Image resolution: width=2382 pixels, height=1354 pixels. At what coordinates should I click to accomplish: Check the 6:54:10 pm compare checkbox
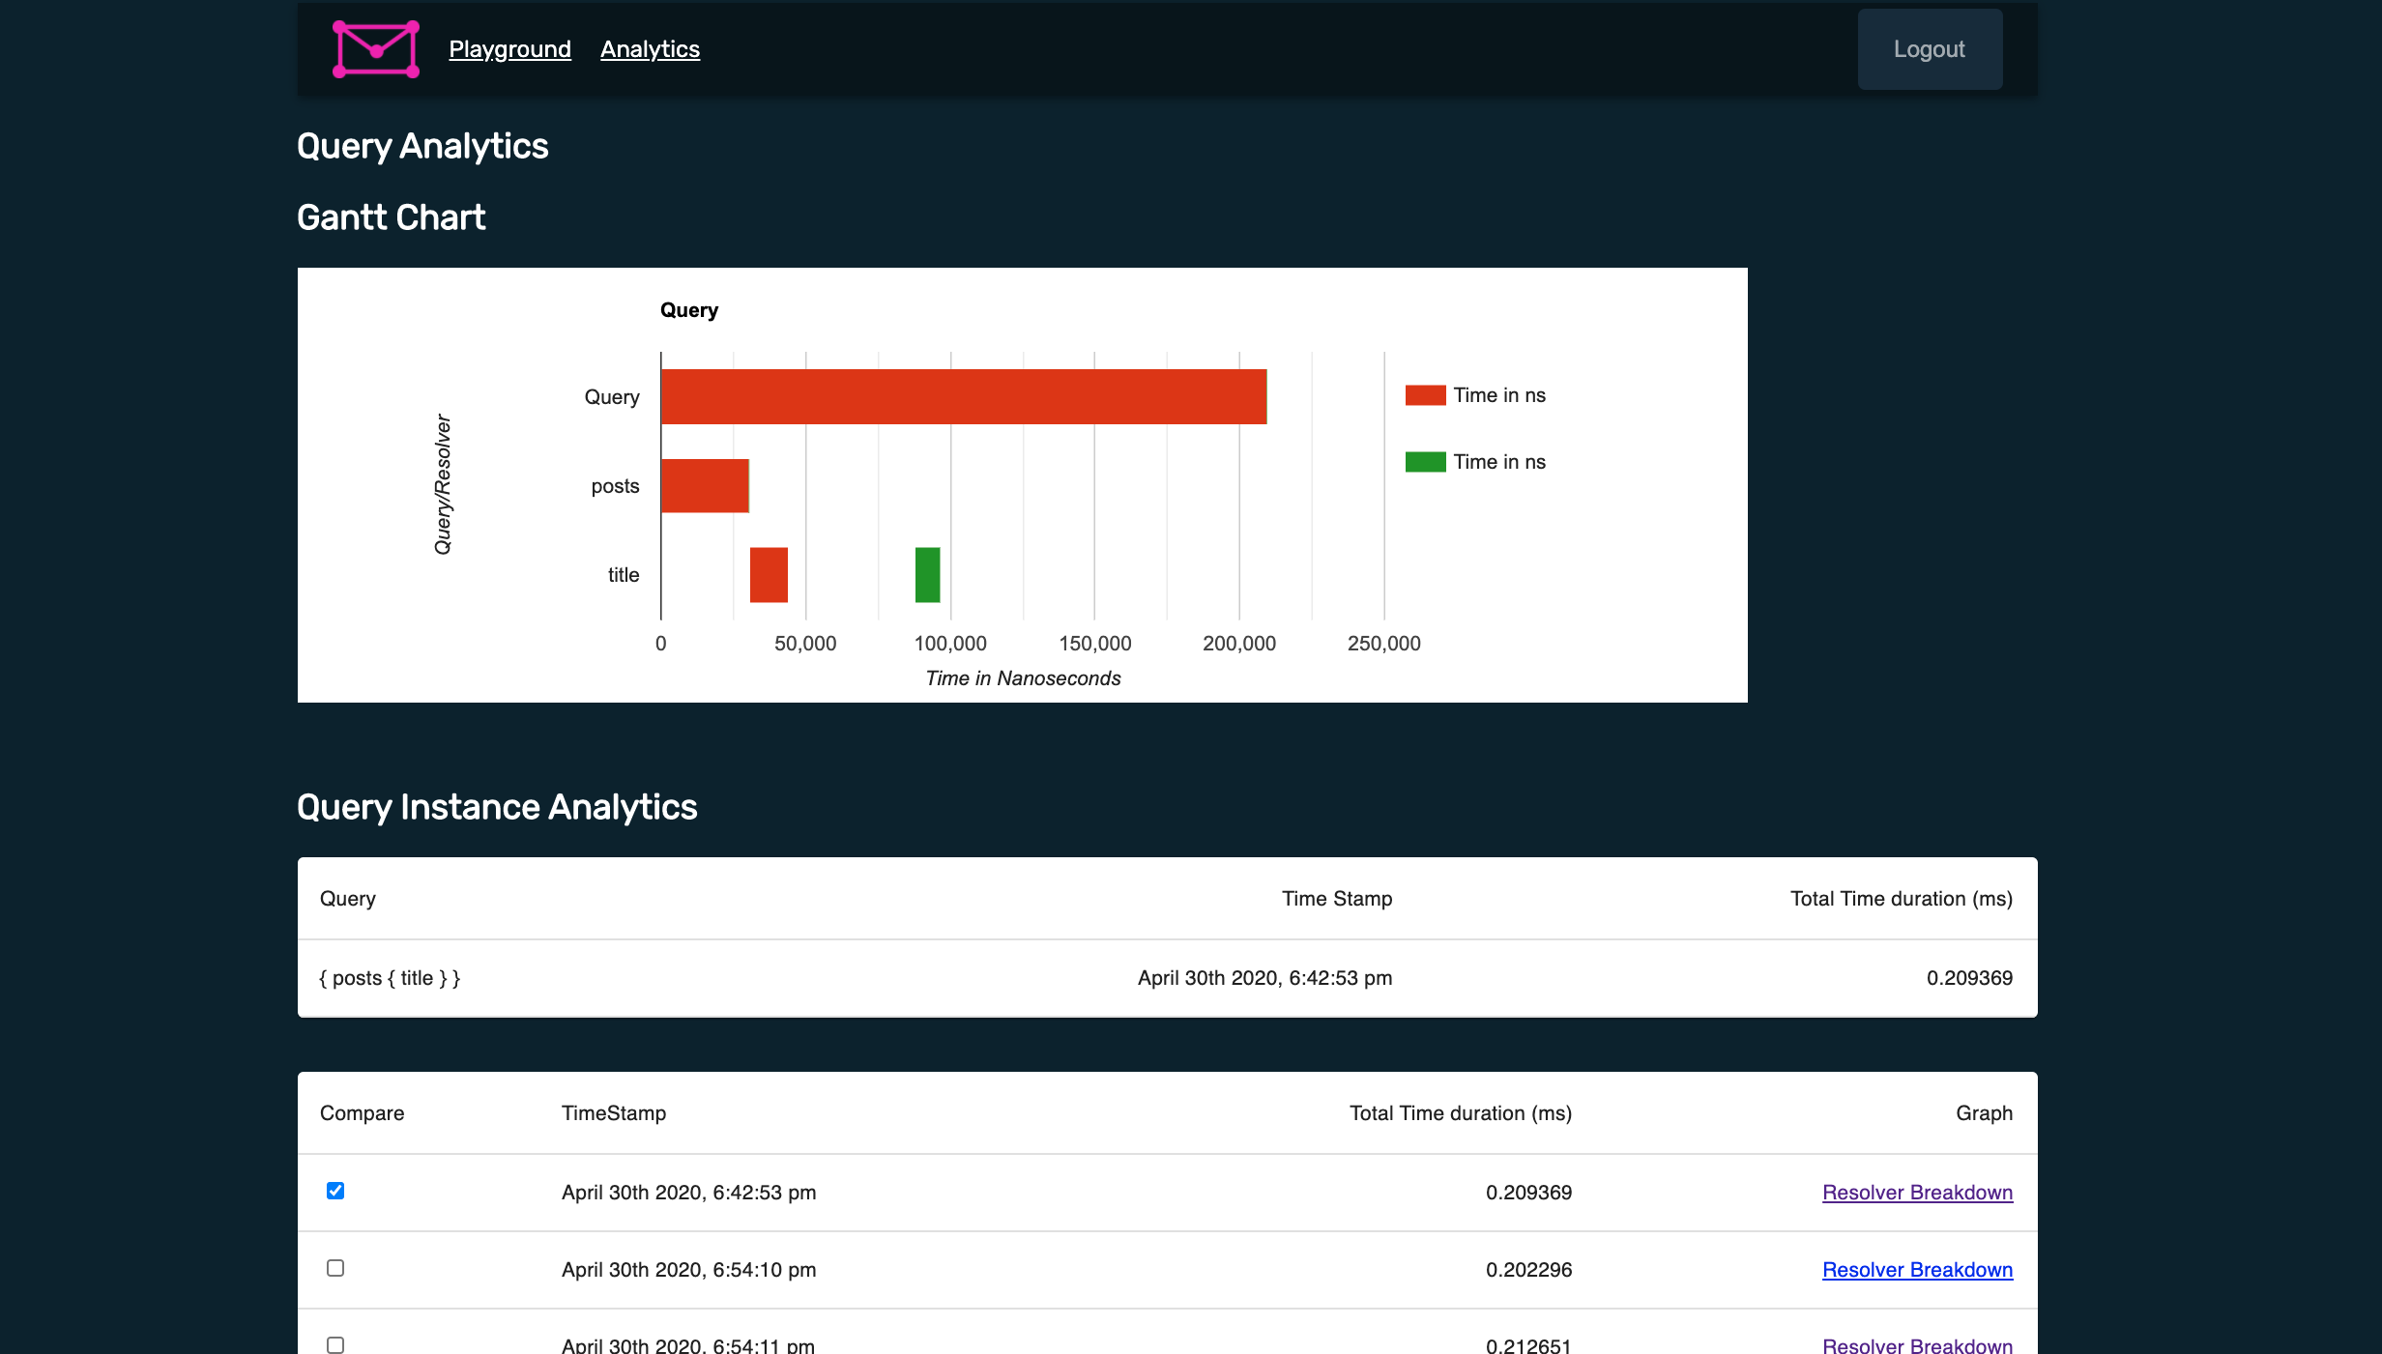335,1268
